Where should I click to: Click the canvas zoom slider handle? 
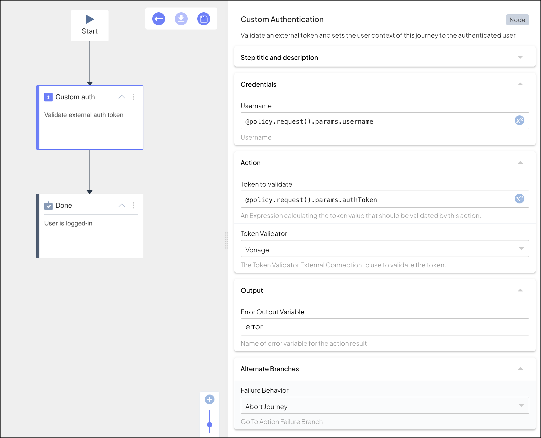[210, 425]
